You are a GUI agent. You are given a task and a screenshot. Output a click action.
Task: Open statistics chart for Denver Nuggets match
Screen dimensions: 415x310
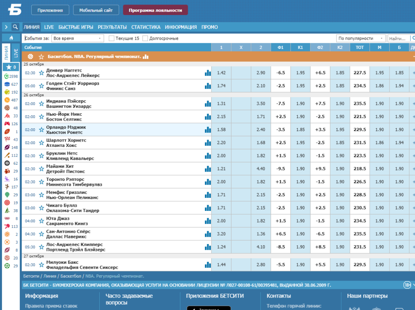pos(208,73)
